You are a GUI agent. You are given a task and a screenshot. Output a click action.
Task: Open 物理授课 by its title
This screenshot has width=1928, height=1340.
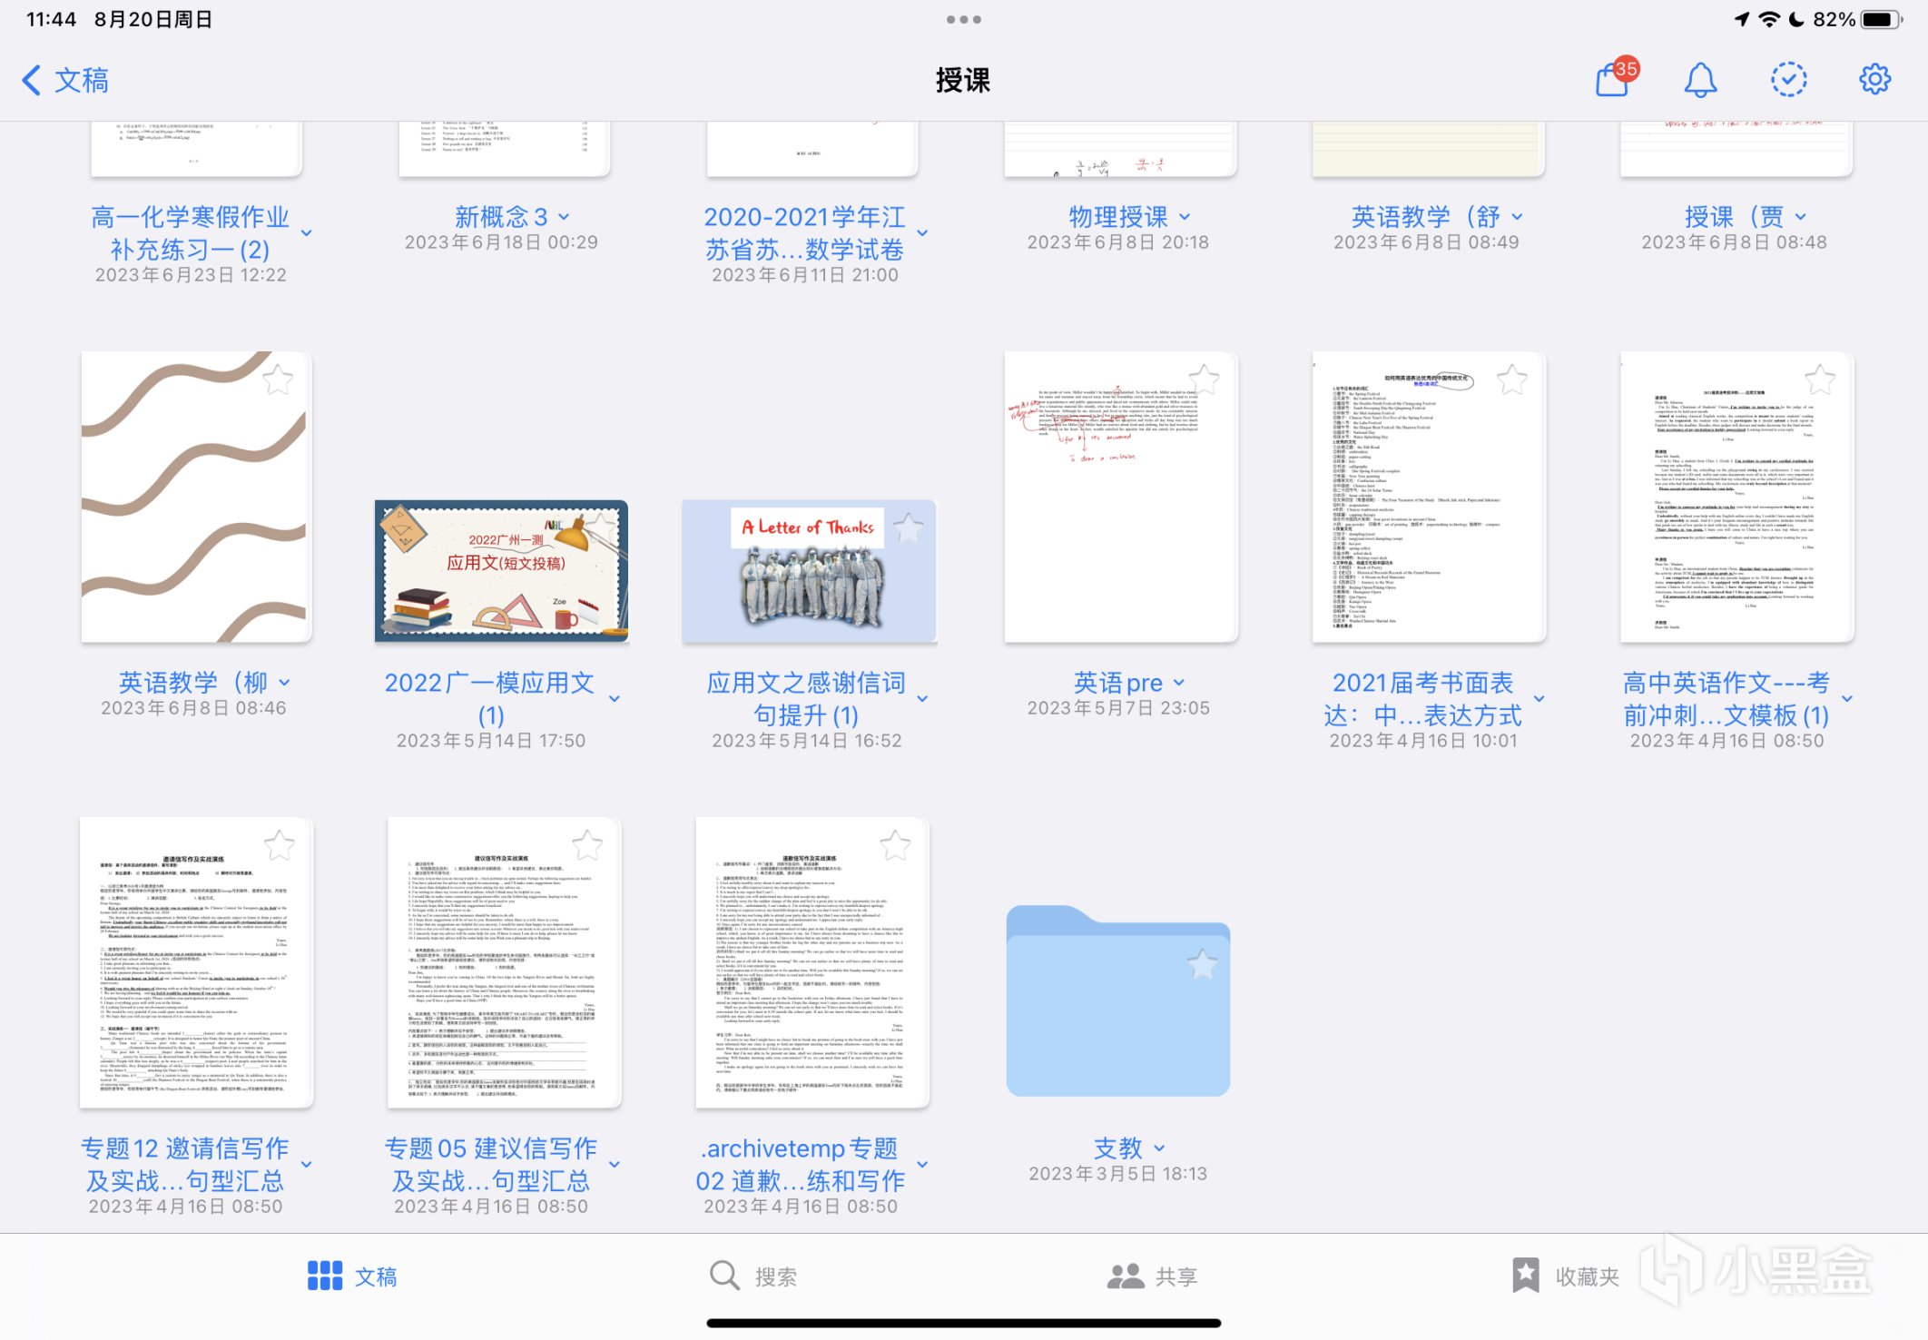click(x=1118, y=217)
